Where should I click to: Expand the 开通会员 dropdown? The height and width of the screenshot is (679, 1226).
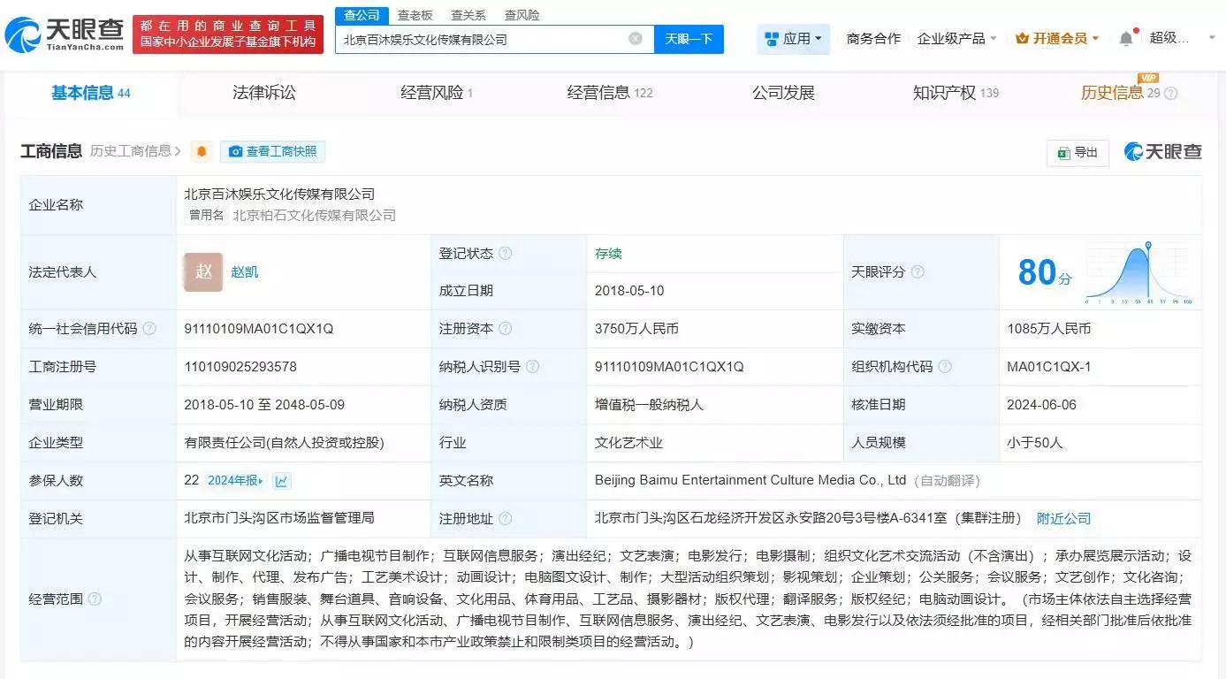point(1057,39)
